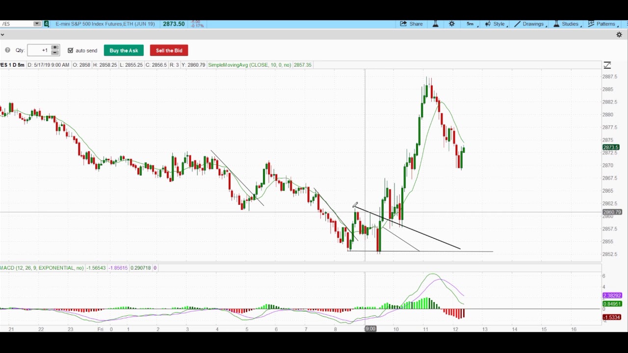The image size is (628, 353).
Task: Open the Studies menu
Action: click(x=566, y=24)
